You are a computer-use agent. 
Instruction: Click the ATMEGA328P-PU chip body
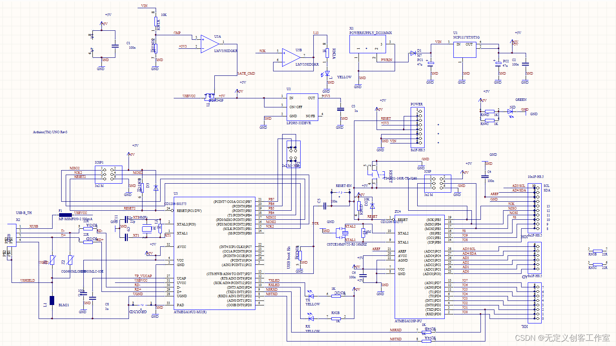[420, 267]
